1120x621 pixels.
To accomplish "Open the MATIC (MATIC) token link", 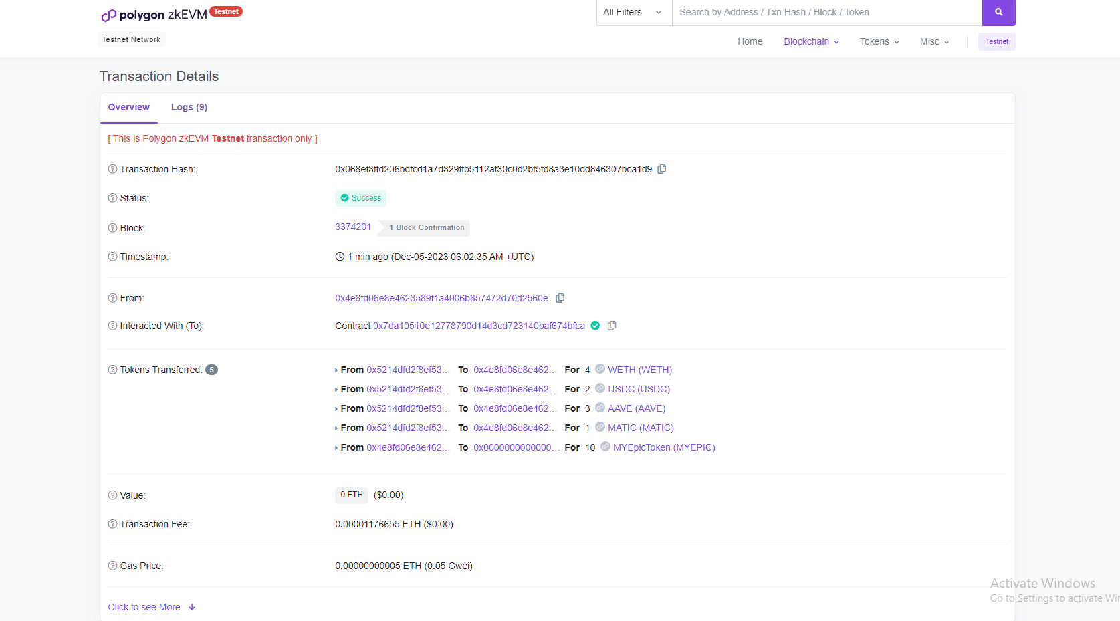I will pyautogui.click(x=641, y=428).
